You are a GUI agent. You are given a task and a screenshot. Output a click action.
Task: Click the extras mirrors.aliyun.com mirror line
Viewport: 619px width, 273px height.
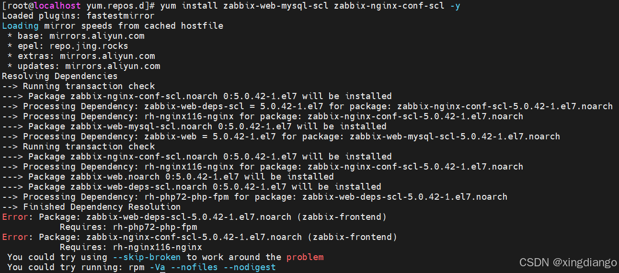pos(81,56)
